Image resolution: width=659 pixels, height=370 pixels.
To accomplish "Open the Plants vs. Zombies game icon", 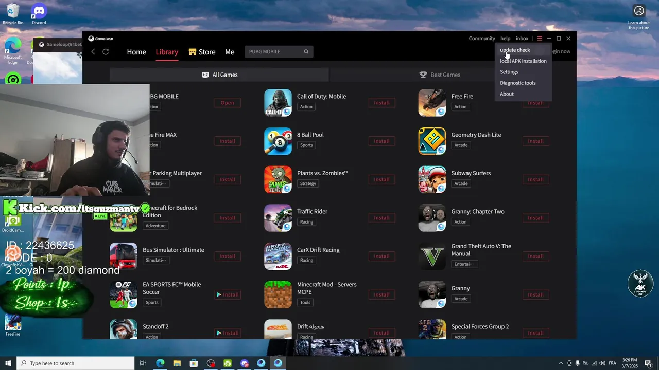I will click(278, 179).
